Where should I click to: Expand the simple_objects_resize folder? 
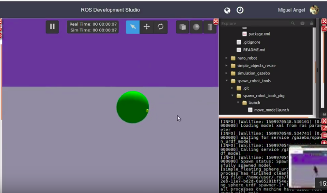click(227, 66)
